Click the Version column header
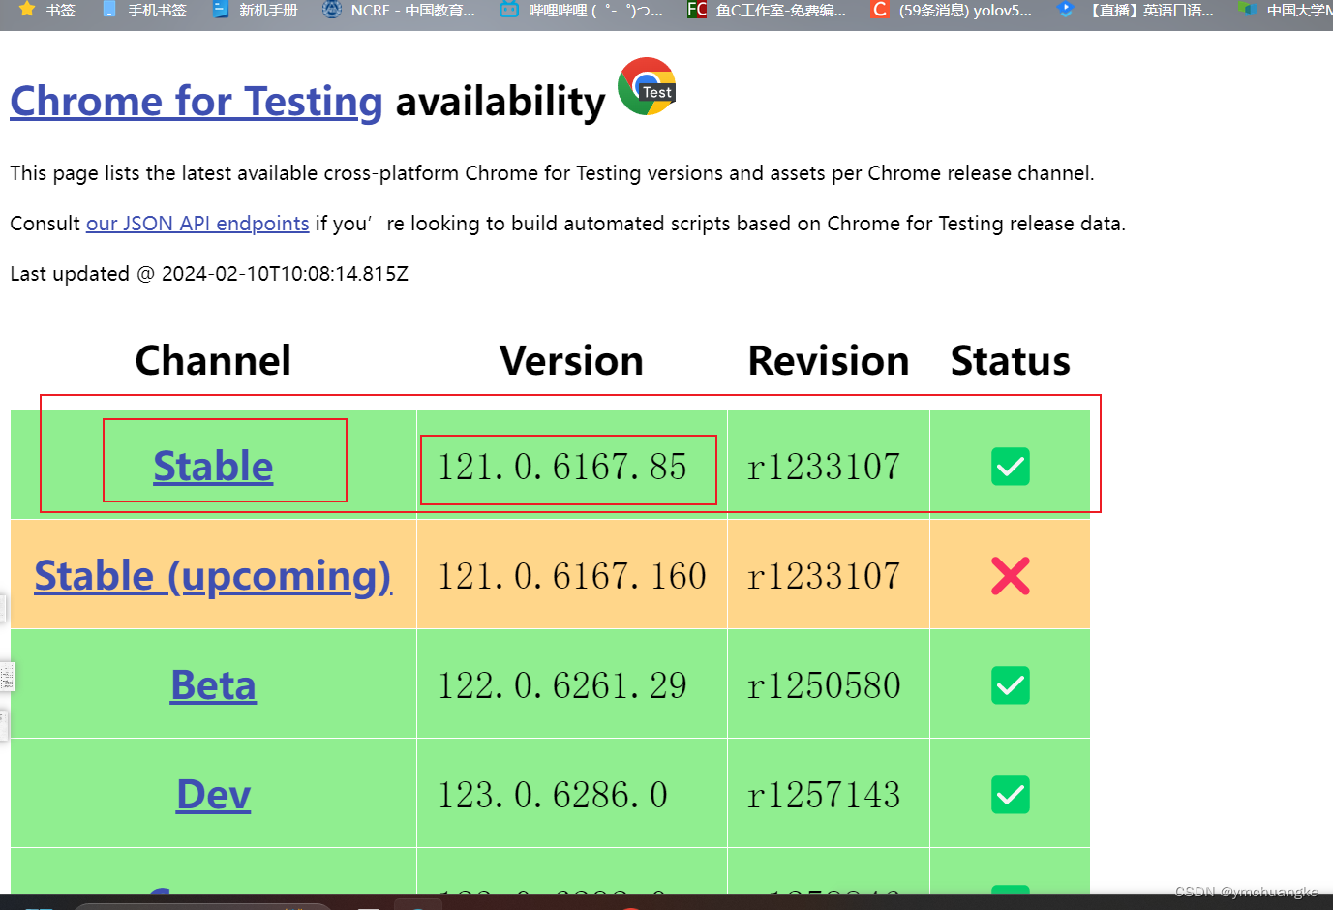 pos(571,361)
